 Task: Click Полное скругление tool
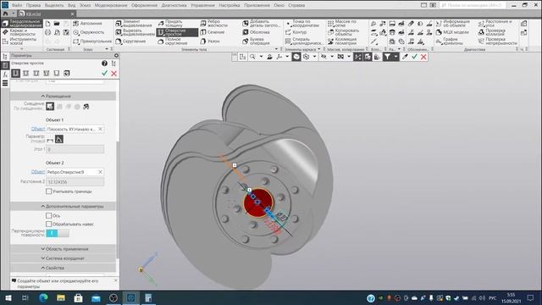point(172,42)
